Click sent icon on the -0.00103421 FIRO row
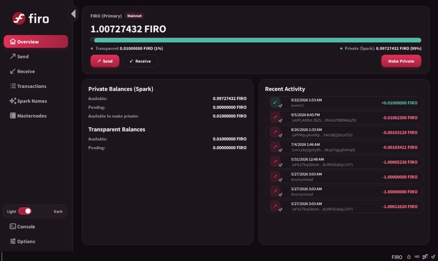 (x=275, y=147)
